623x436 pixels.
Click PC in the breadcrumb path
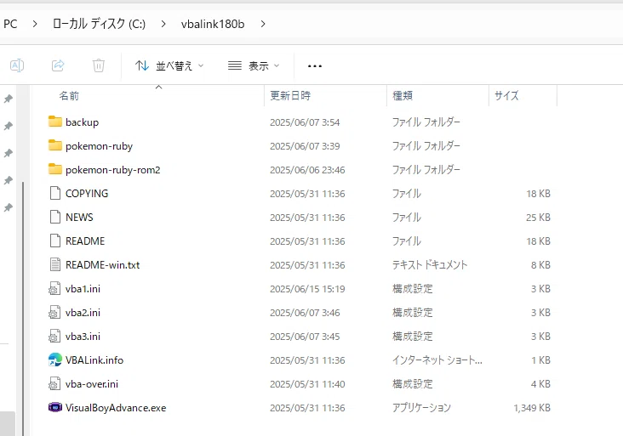click(10, 24)
